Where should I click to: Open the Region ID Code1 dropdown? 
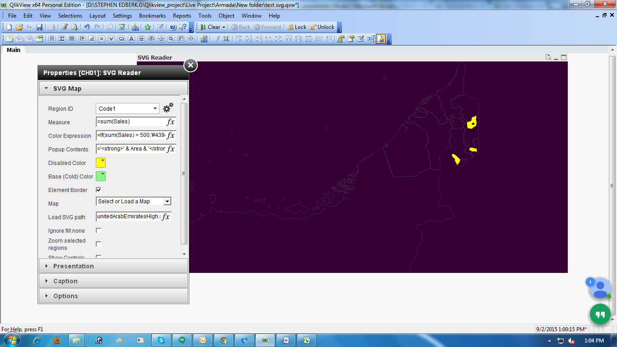click(127, 108)
